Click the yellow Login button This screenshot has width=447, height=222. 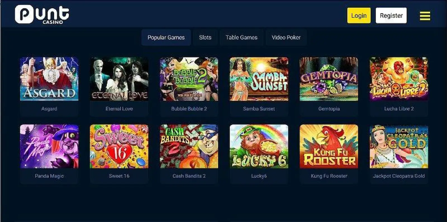coord(359,16)
